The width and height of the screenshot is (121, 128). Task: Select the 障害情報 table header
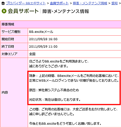click(61, 24)
